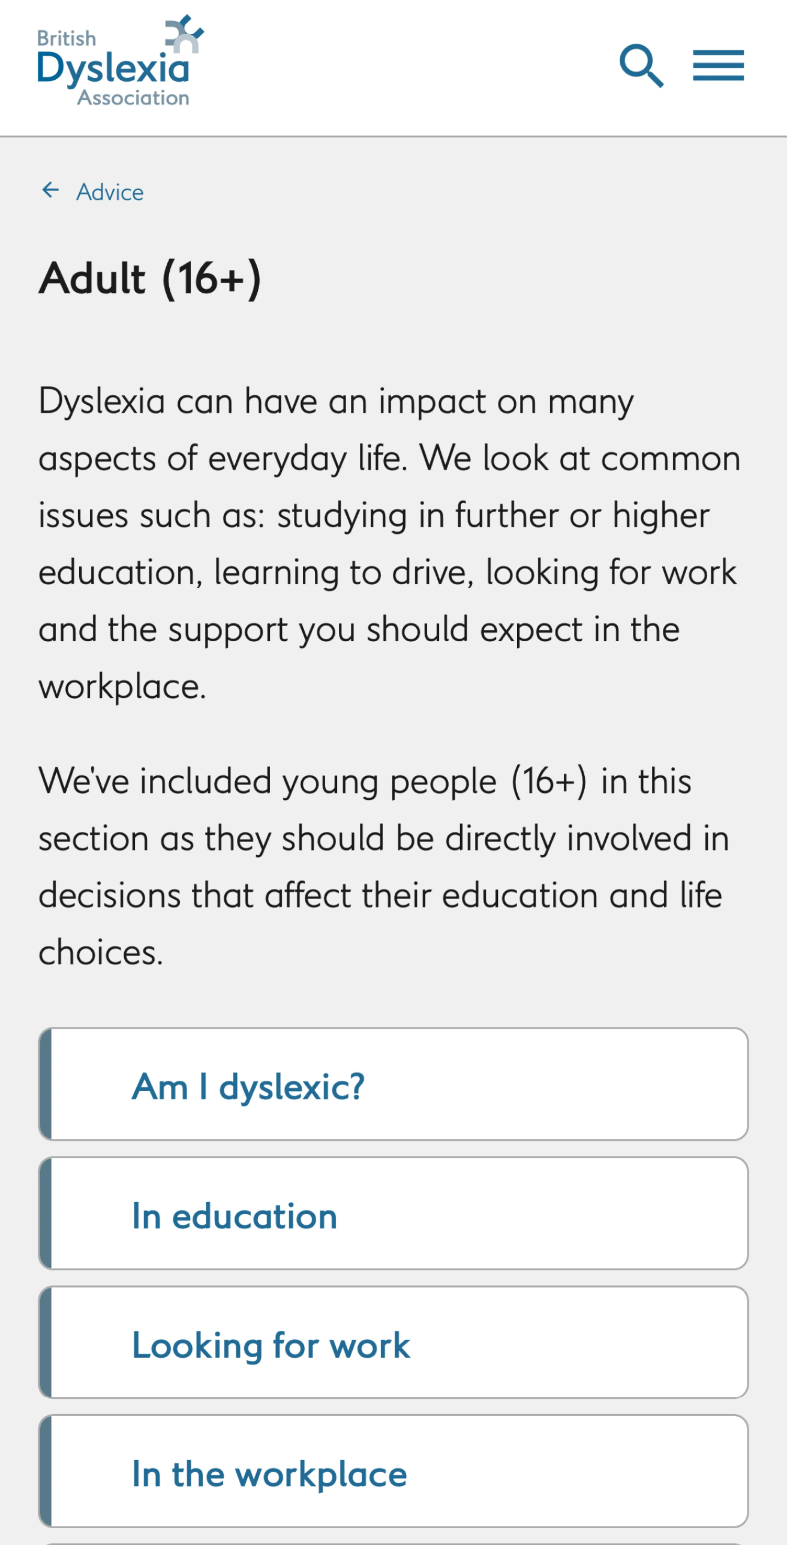The image size is (787, 1545).
Task: Click the 'British' text in the logo
Action: [x=66, y=38]
